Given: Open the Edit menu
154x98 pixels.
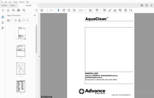Looking at the screenshot, I should tap(6, 2).
